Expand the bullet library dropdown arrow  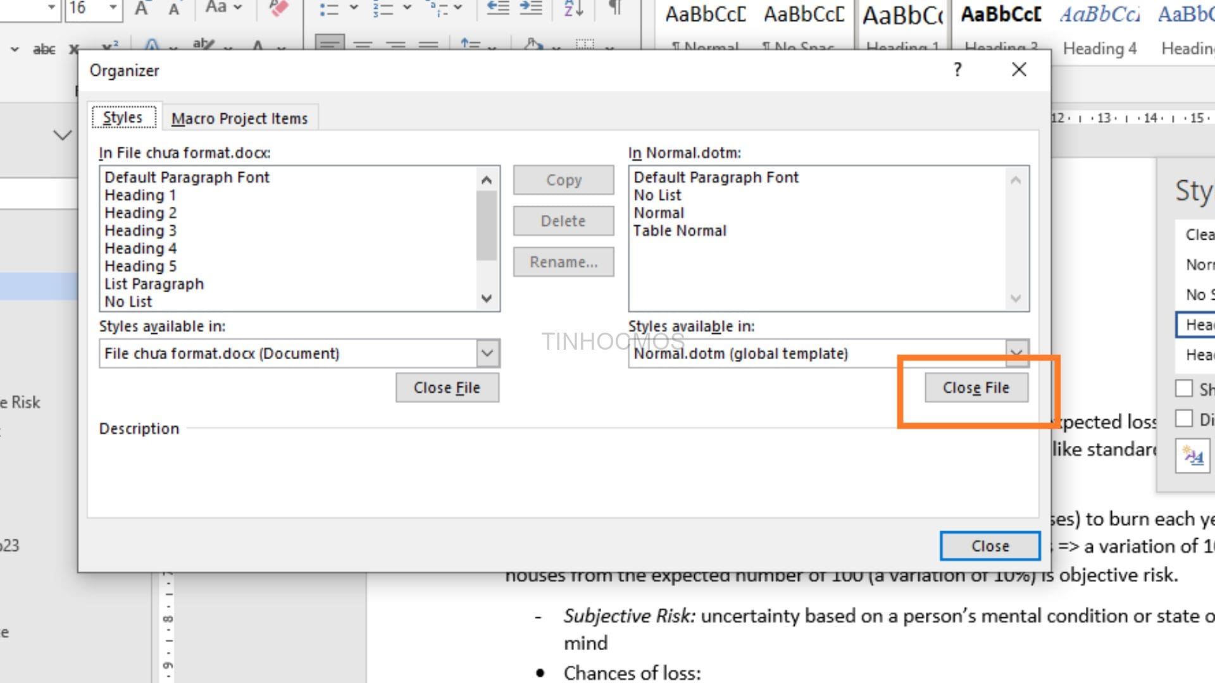click(x=354, y=8)
